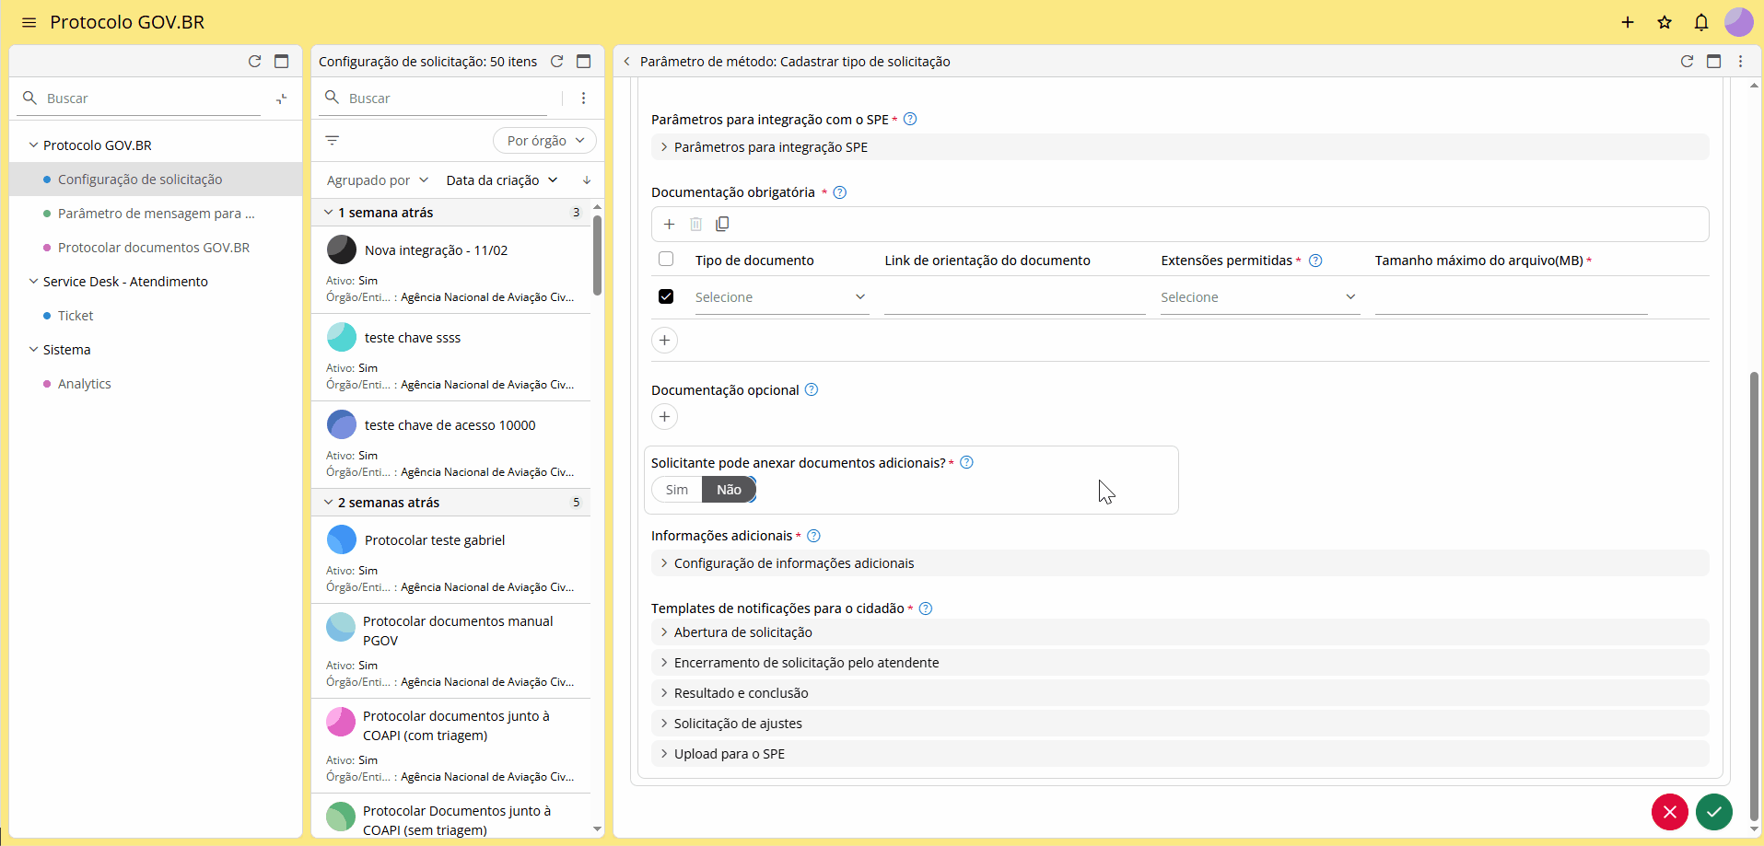1764x846 pixels.
Task: Show help for Informações adicionais
Action: click(814, 536)
